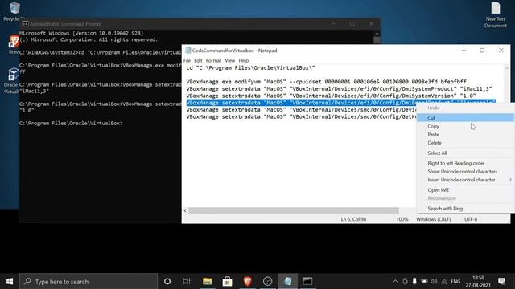
Task: Open OBS Studio from the taskbar
Action: pyautogui.click(x=268, y=281)
